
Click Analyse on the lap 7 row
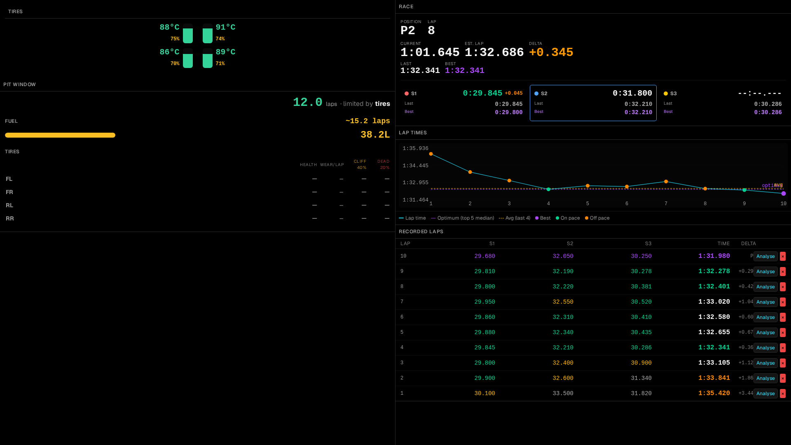tap(765, 302)
